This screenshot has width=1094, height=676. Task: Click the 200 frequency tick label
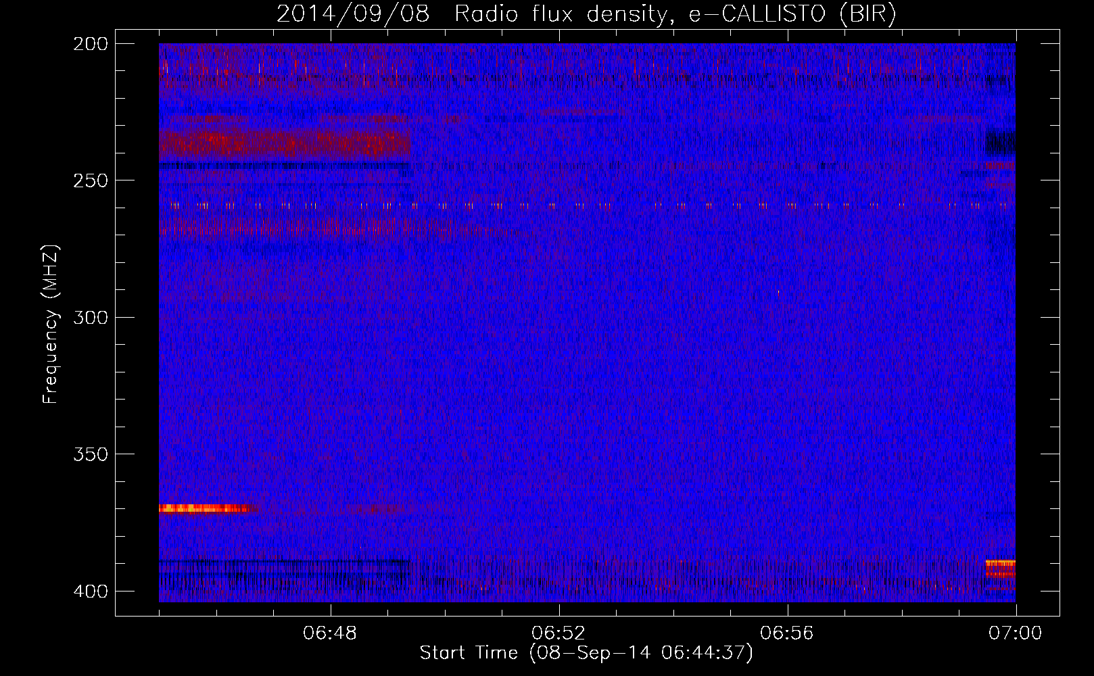(x=91, y=44)
